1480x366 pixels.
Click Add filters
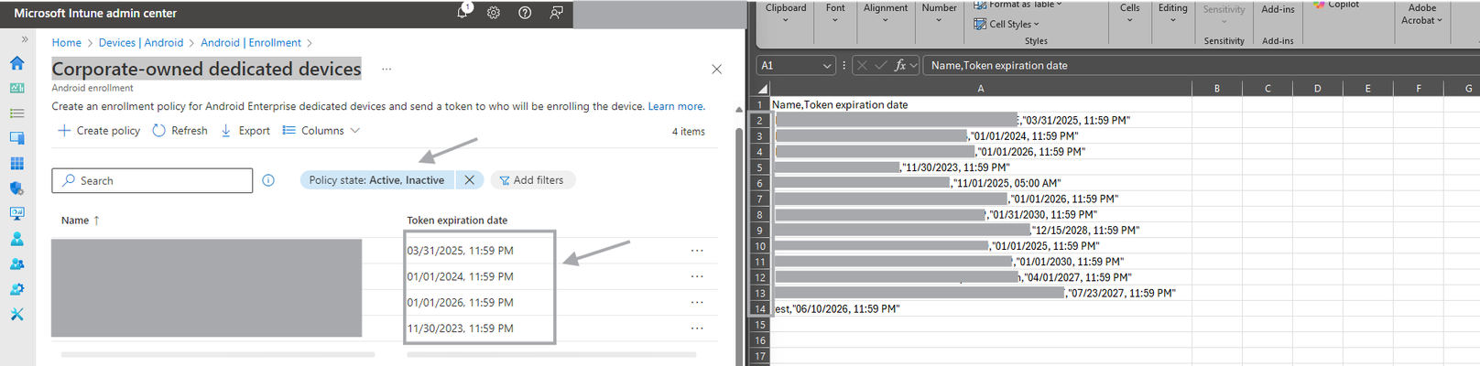532,180
